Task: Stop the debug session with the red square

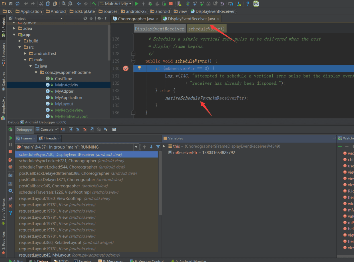Action: [11, 152]
